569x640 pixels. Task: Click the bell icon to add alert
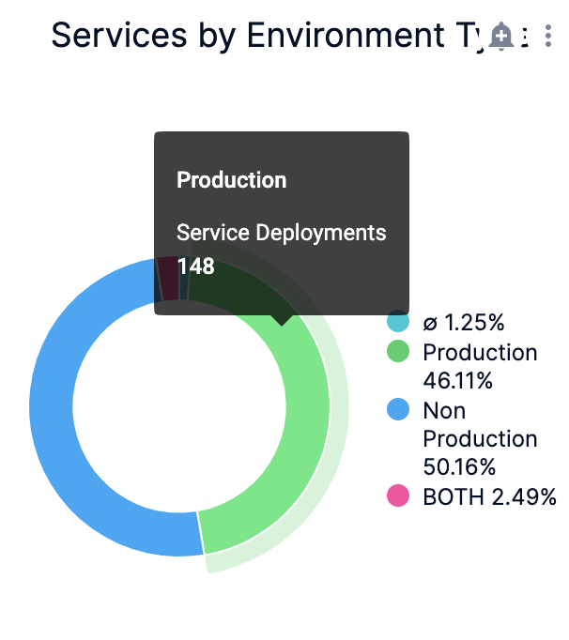(501, 37)
